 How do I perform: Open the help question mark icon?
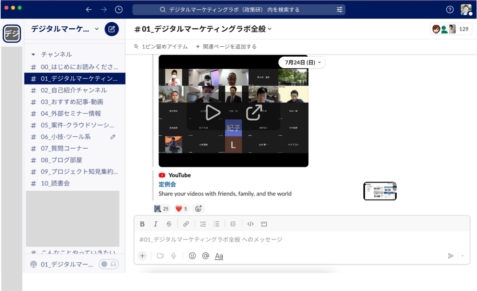tap(450, 10)
